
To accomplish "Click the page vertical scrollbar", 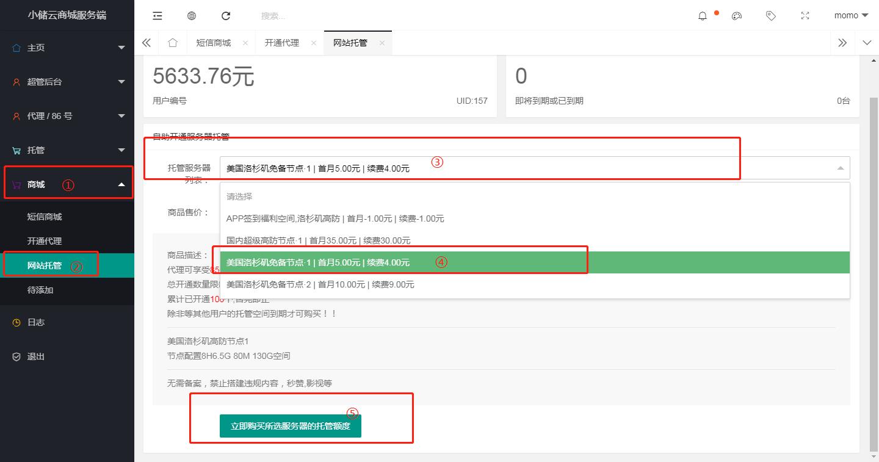I will [x=874, y=275].
